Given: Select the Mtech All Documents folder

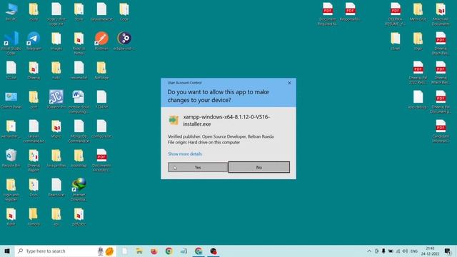Looking at the screenshot, I should (441, 14).
